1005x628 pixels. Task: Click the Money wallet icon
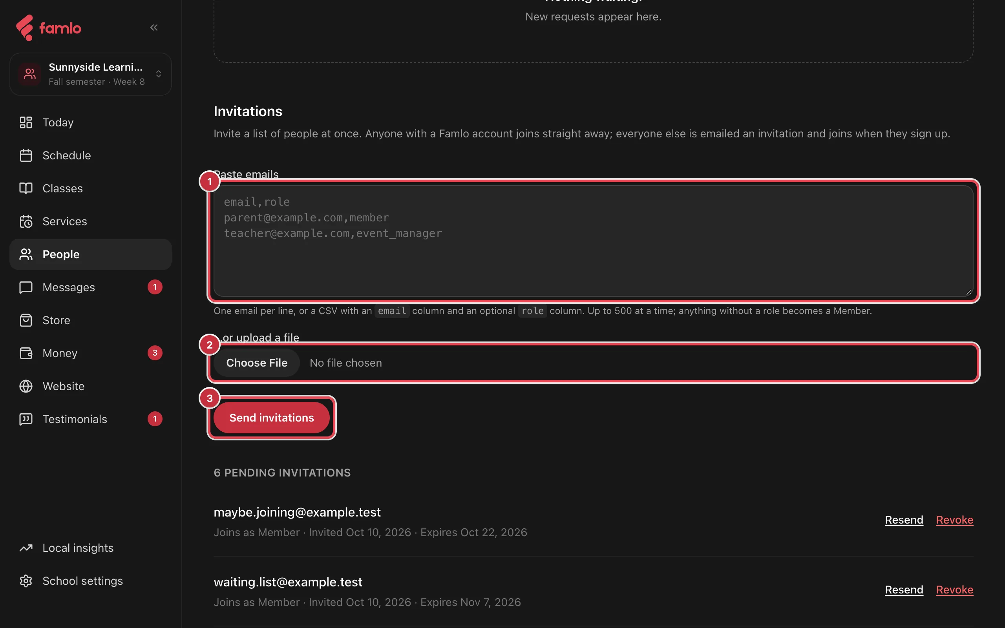(x=26, y=353)
